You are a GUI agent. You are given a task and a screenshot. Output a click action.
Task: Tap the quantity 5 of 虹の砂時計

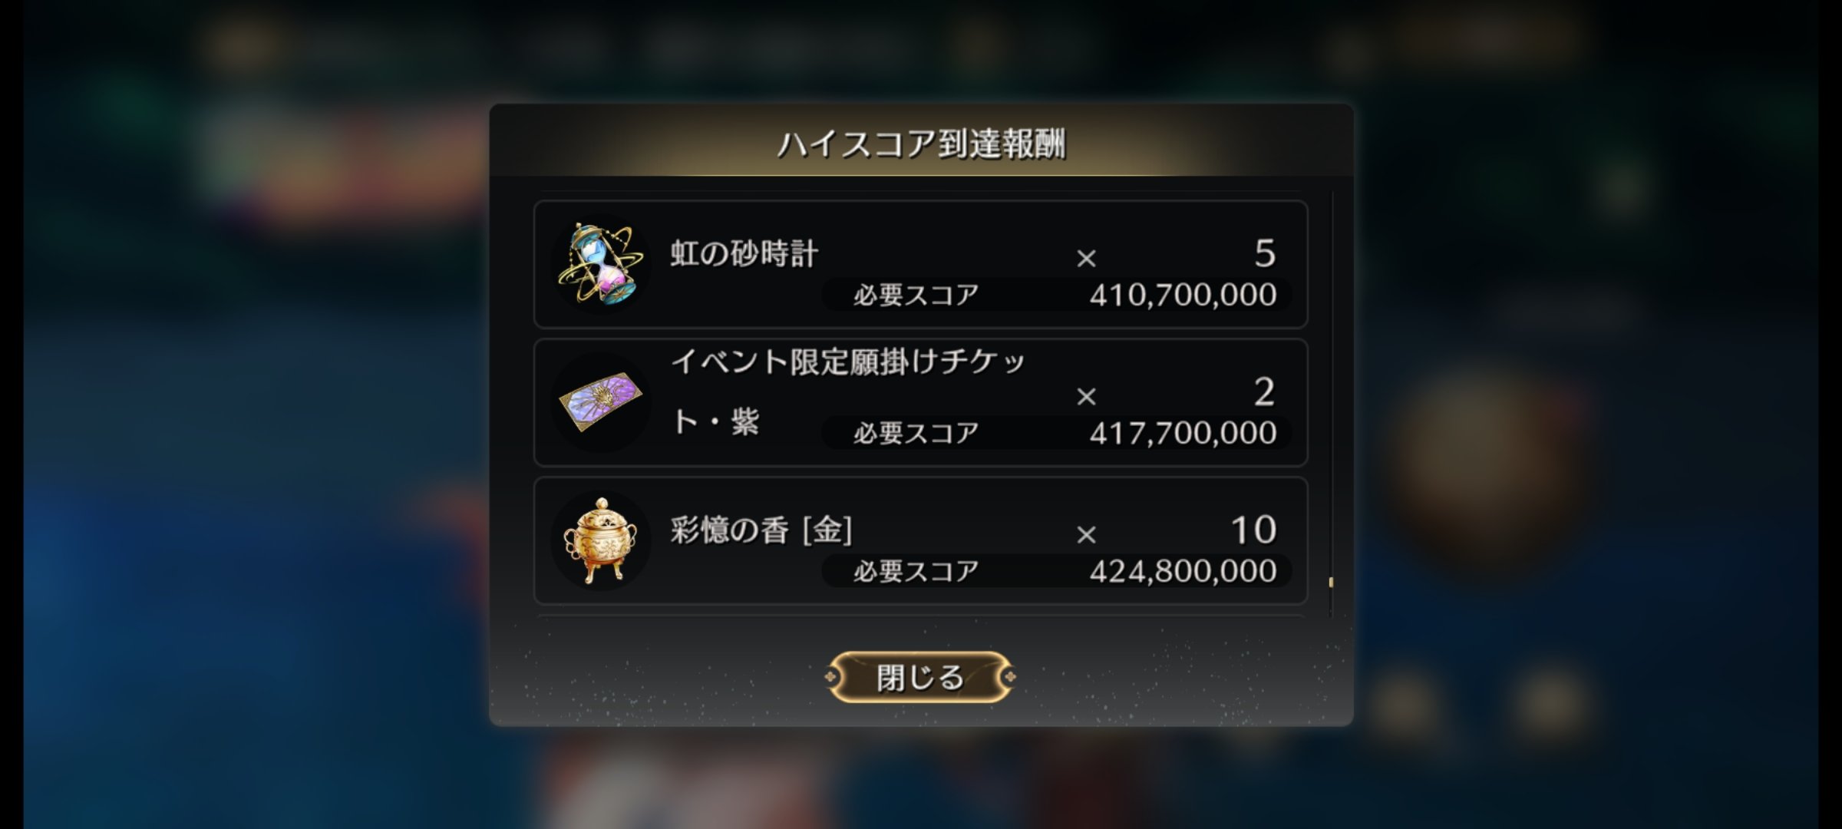tap(1264, 253)
